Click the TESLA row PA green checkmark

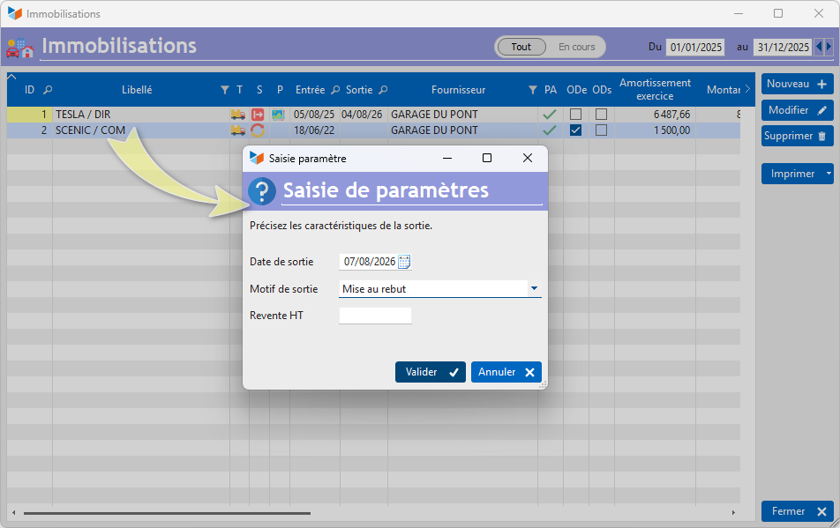click(x=550, y=115)
